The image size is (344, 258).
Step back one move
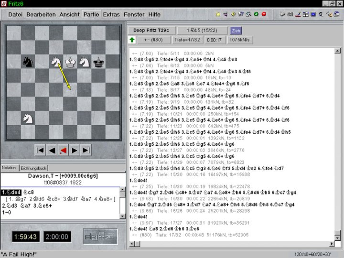52,150
